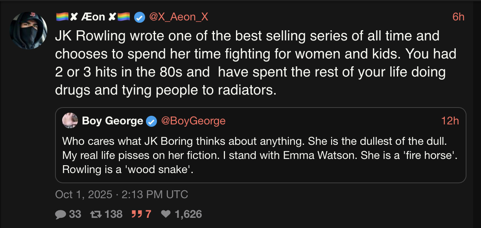Image resolution: width=481 pixels, height=228 pixels.
Task: Open the quoted Boy George tweet text
Action: coord(260,156)
